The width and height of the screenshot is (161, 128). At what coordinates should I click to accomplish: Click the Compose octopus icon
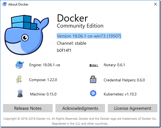click(x=19, y=79)
